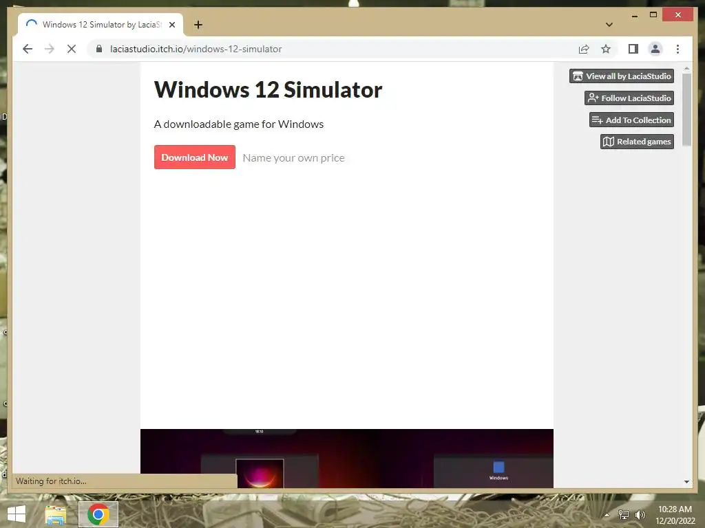The height and width of the screenshot is (528, 705).
Task: Open Chrome three-dot menu
Action: 677,49
